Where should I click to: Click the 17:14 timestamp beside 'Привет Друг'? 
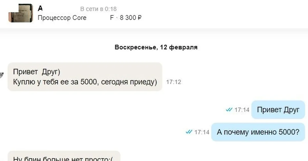pyautogui.click(x=242, y=110)
